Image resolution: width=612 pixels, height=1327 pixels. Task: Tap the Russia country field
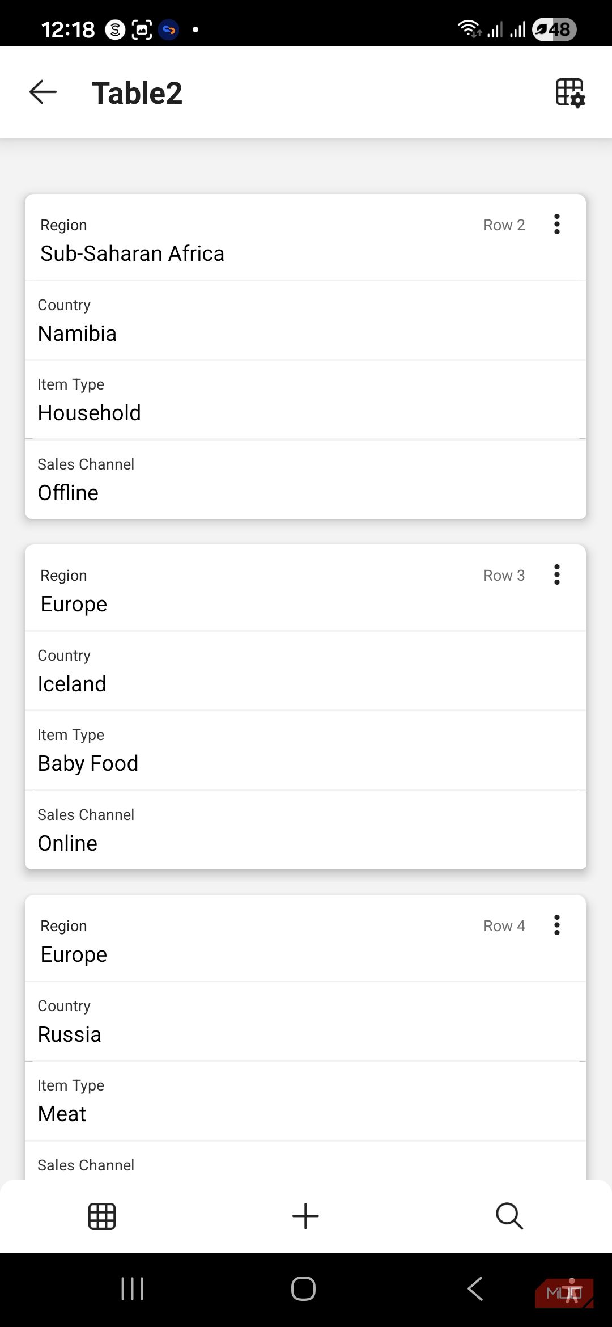click(x=305, y=1021)
